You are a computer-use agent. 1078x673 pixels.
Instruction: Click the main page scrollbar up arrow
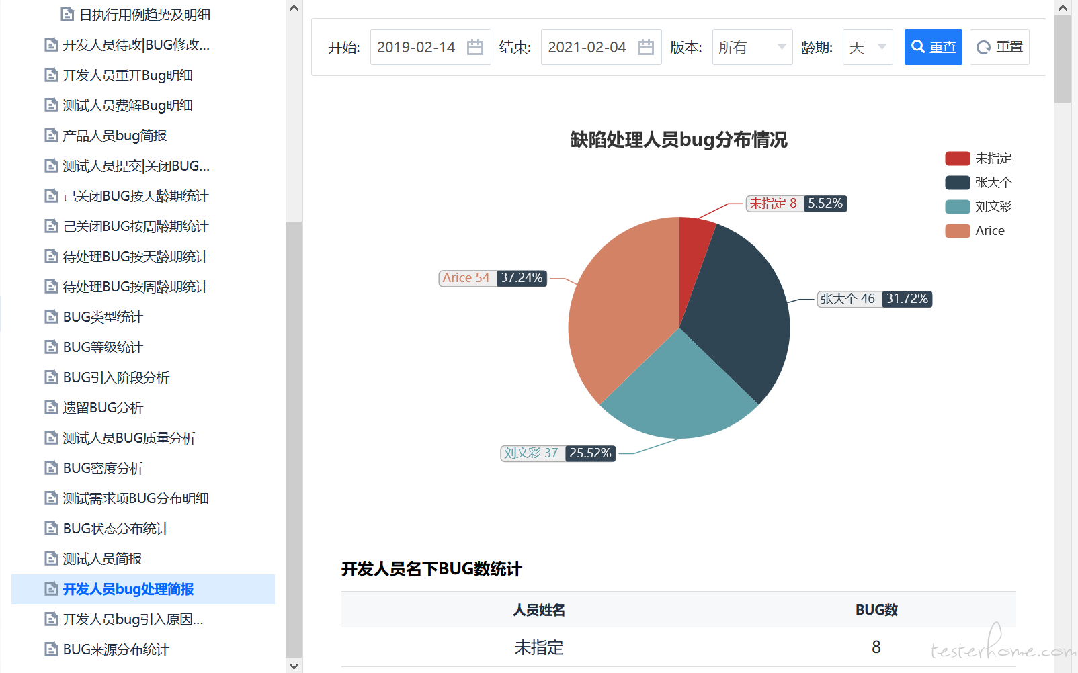point(1063,8)
